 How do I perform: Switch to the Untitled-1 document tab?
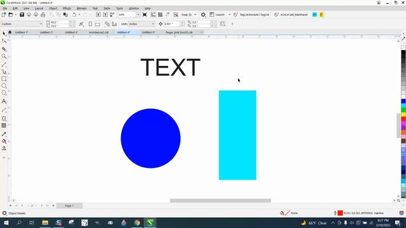point(22,32)
